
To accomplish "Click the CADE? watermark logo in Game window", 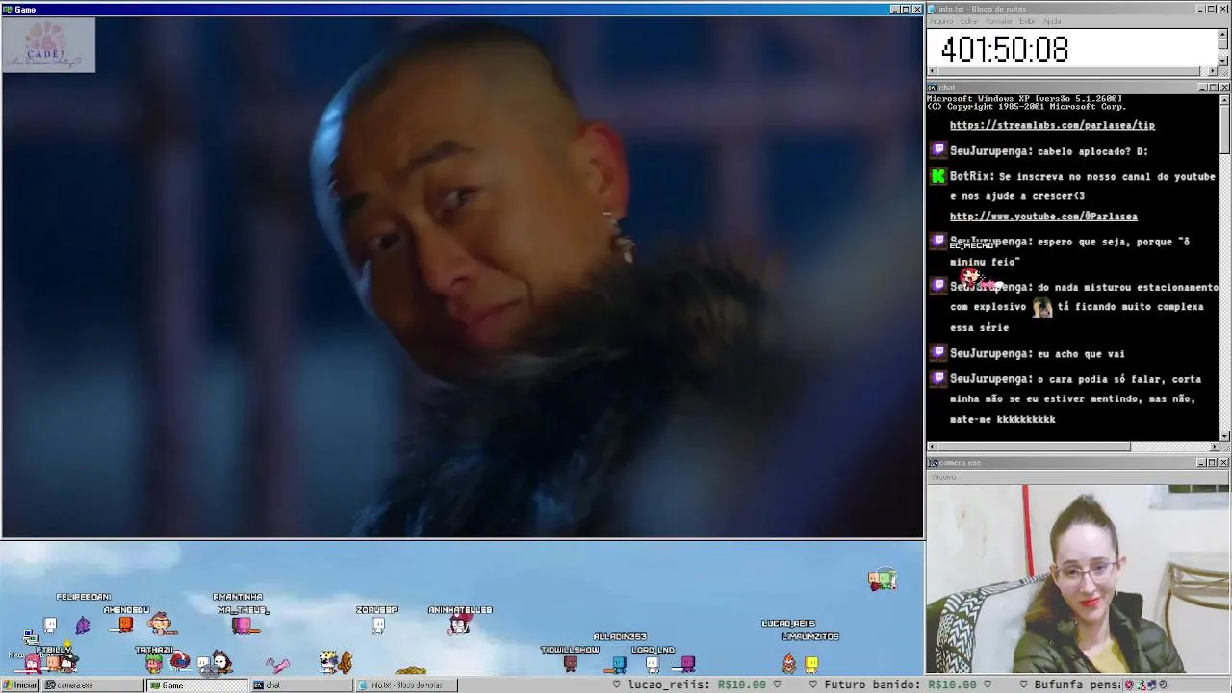I will click(x=48, y=45).
